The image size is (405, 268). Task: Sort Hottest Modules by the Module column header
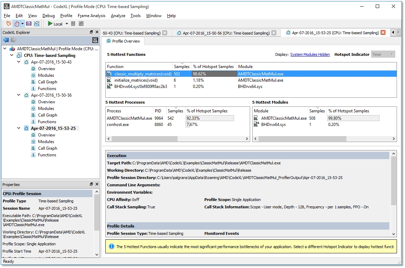[x=280, y=111]
